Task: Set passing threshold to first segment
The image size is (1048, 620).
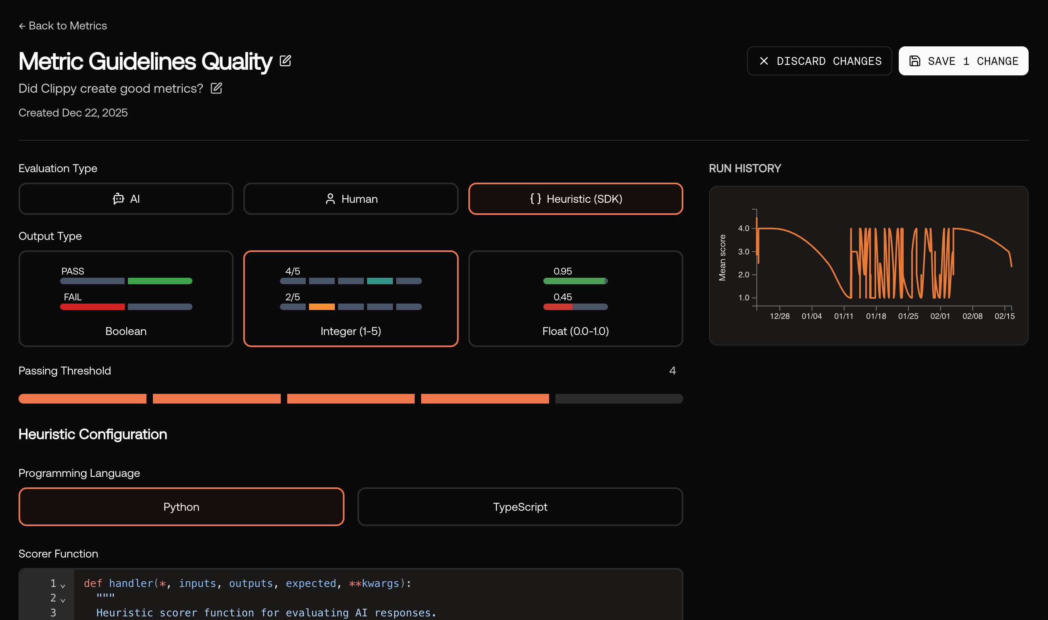Action: tap(82, 399)
